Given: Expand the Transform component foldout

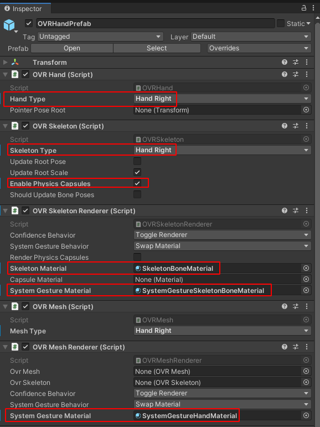Looking at the screenshot, I should (x=5, y=63).
